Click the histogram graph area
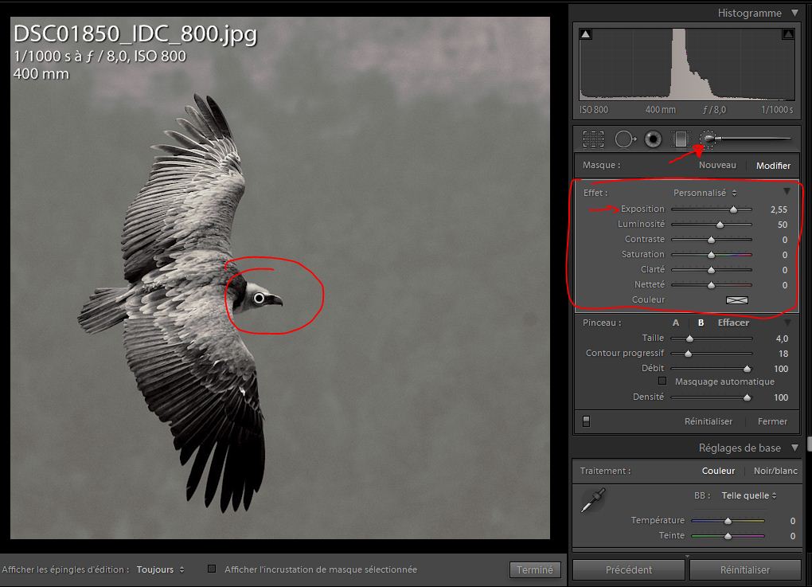The width and height of the screenshot is (812, 587). (x=687, y=65)
